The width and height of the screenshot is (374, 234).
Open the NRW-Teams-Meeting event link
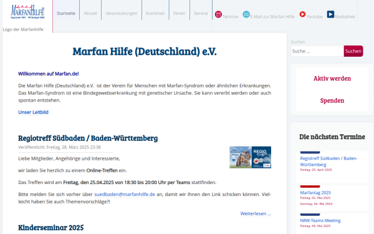point(320,221)
